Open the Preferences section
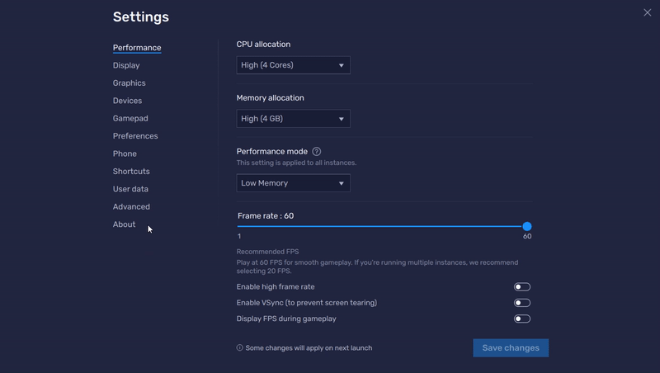 coord(135,136)
